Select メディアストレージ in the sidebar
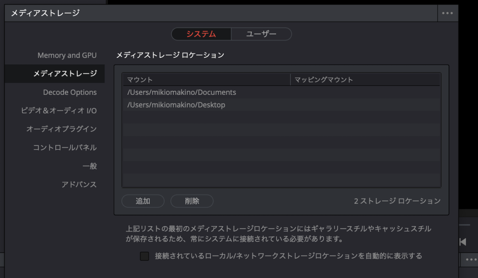 (x=55, y=74)
